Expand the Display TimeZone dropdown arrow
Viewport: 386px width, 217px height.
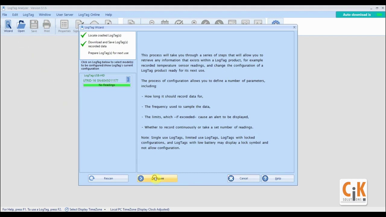click(105, 209)
